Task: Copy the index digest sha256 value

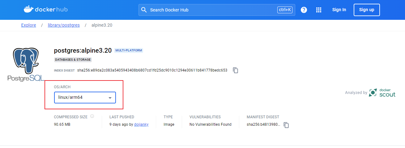Action: click(236, 70)
